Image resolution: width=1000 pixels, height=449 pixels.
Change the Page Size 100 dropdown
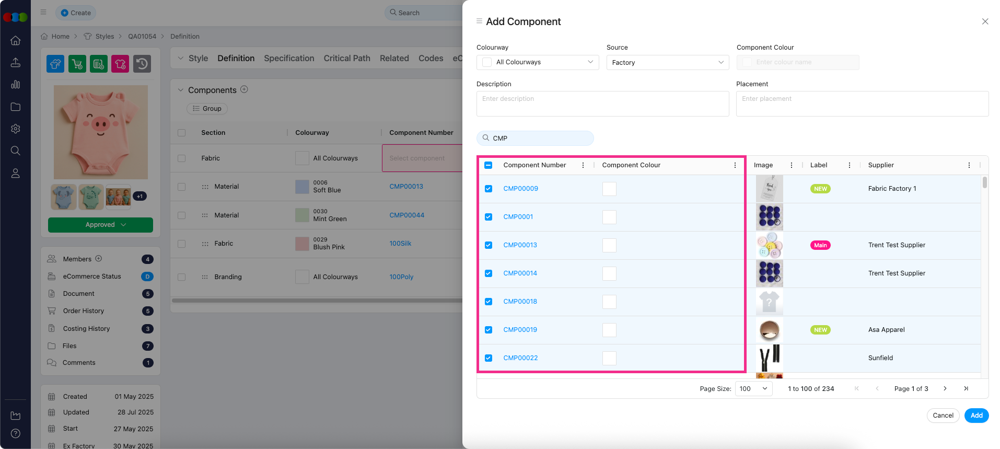tap(753, 388)
